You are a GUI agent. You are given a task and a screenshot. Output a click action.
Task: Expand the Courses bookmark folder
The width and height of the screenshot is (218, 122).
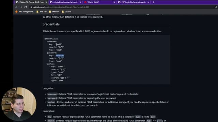tap(66, 12)
